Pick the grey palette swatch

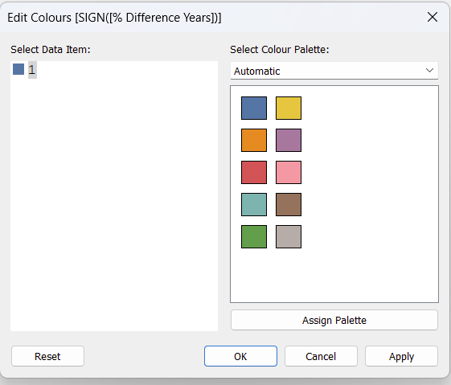[x=289, y=236]
